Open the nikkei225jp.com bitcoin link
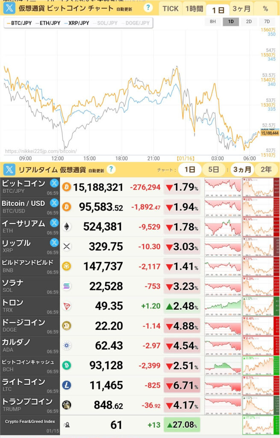The image size is (280, 438). click(x=41, y=151)
